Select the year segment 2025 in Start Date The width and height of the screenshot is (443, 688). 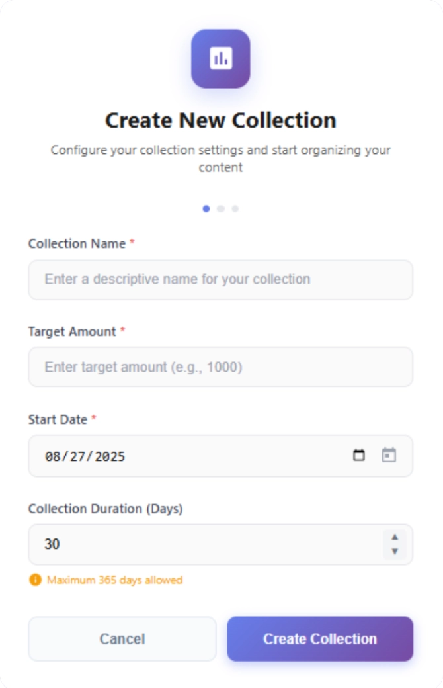109,456
